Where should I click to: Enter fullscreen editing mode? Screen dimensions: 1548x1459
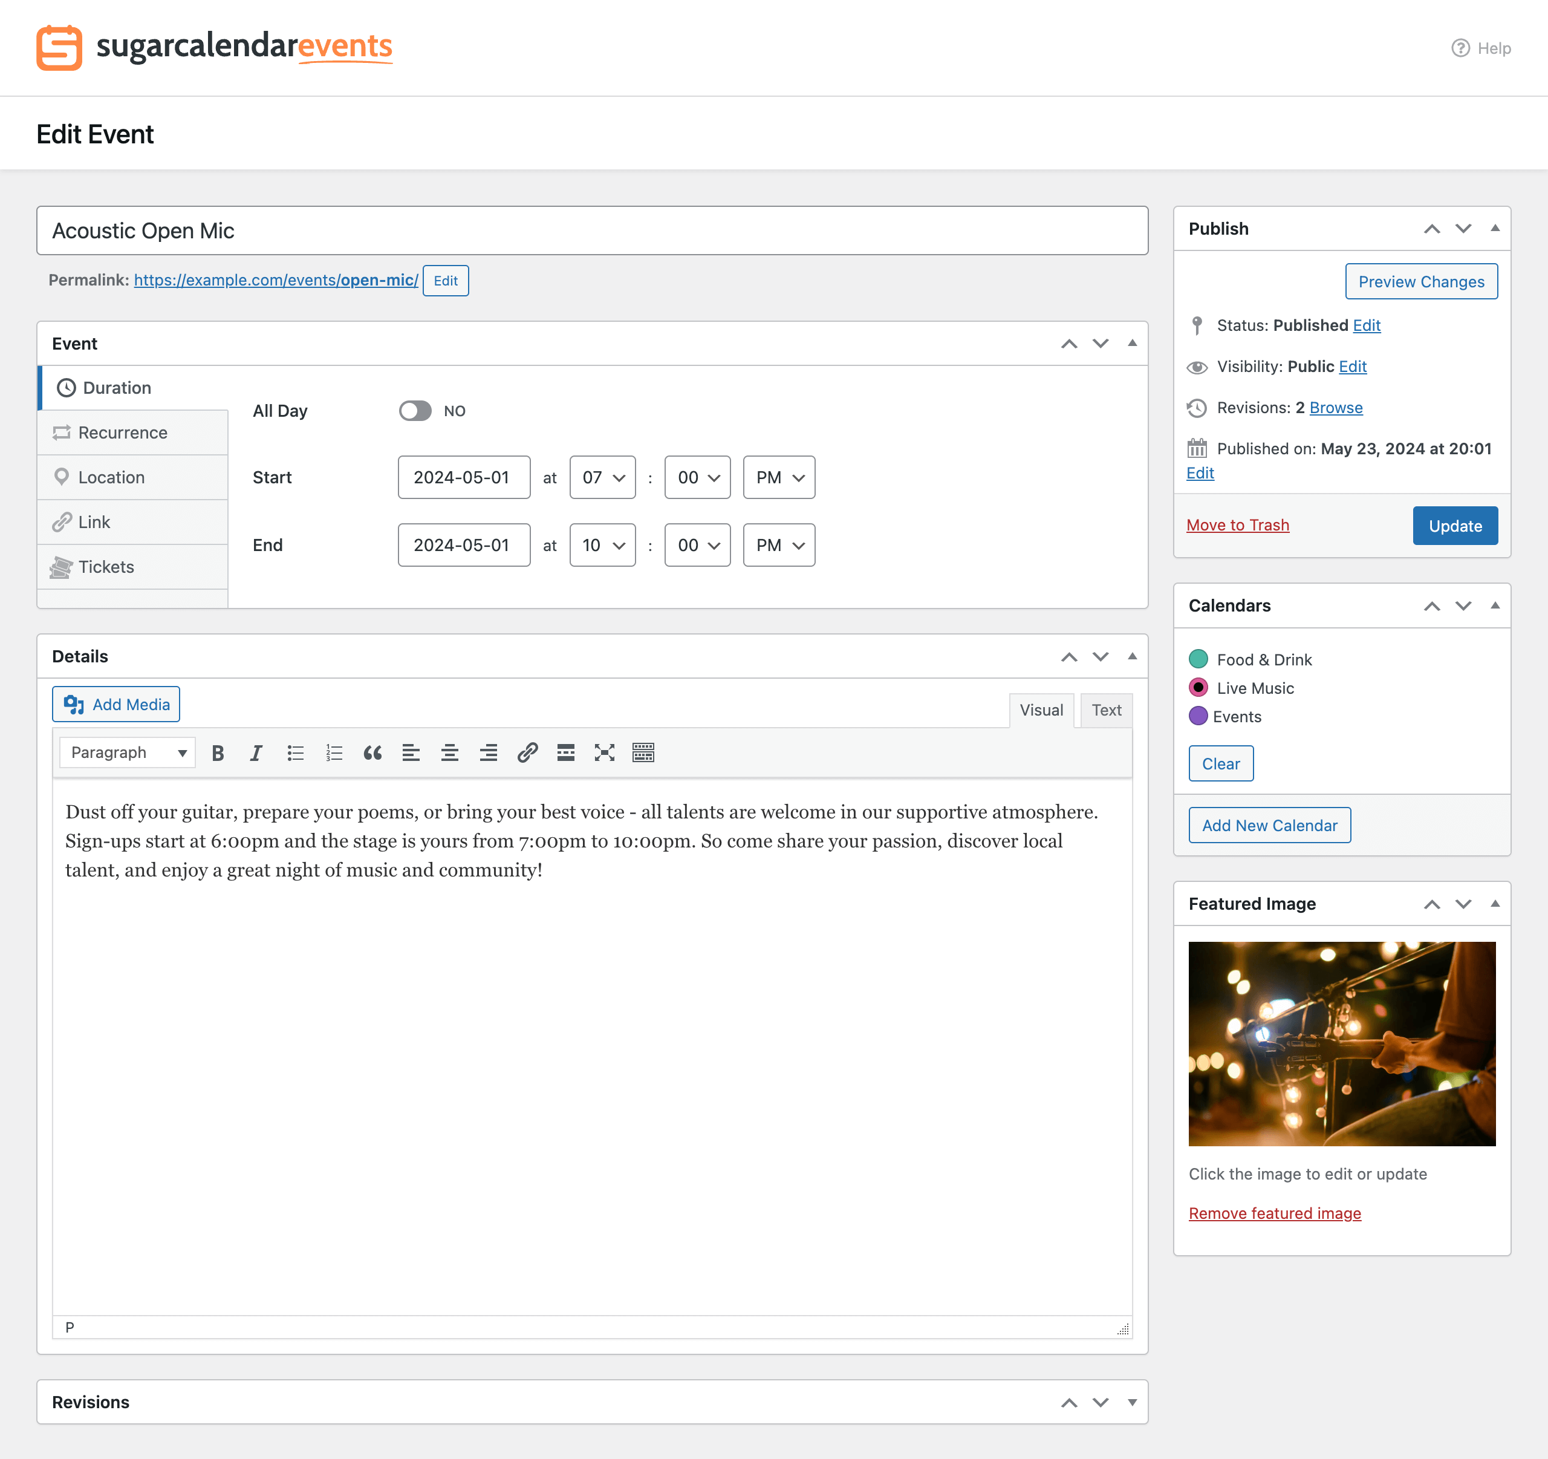[604, 752]
